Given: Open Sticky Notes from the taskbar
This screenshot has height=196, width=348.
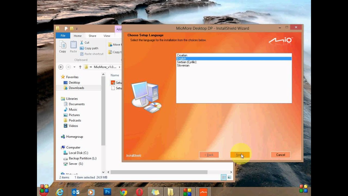Looking at the screenshot, I should [155, 192].
